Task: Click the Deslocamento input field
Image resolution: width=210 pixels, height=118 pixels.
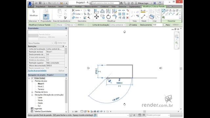Action: pos(157,25)
